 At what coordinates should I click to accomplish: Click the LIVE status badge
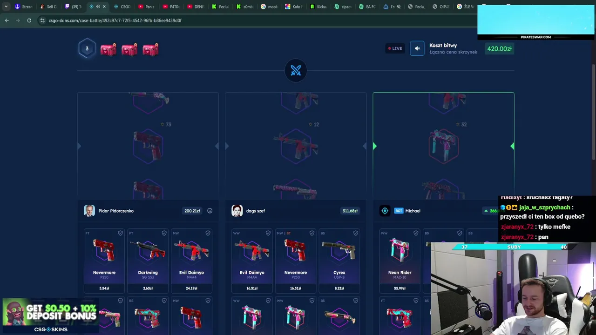pos(395,48)
